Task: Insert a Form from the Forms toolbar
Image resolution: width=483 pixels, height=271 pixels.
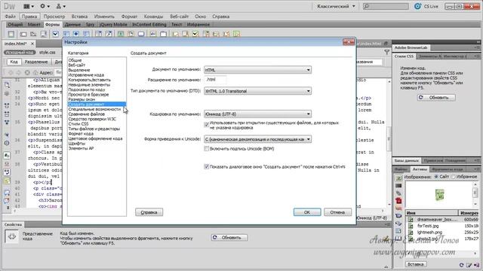Action: (x=11, y=34)
